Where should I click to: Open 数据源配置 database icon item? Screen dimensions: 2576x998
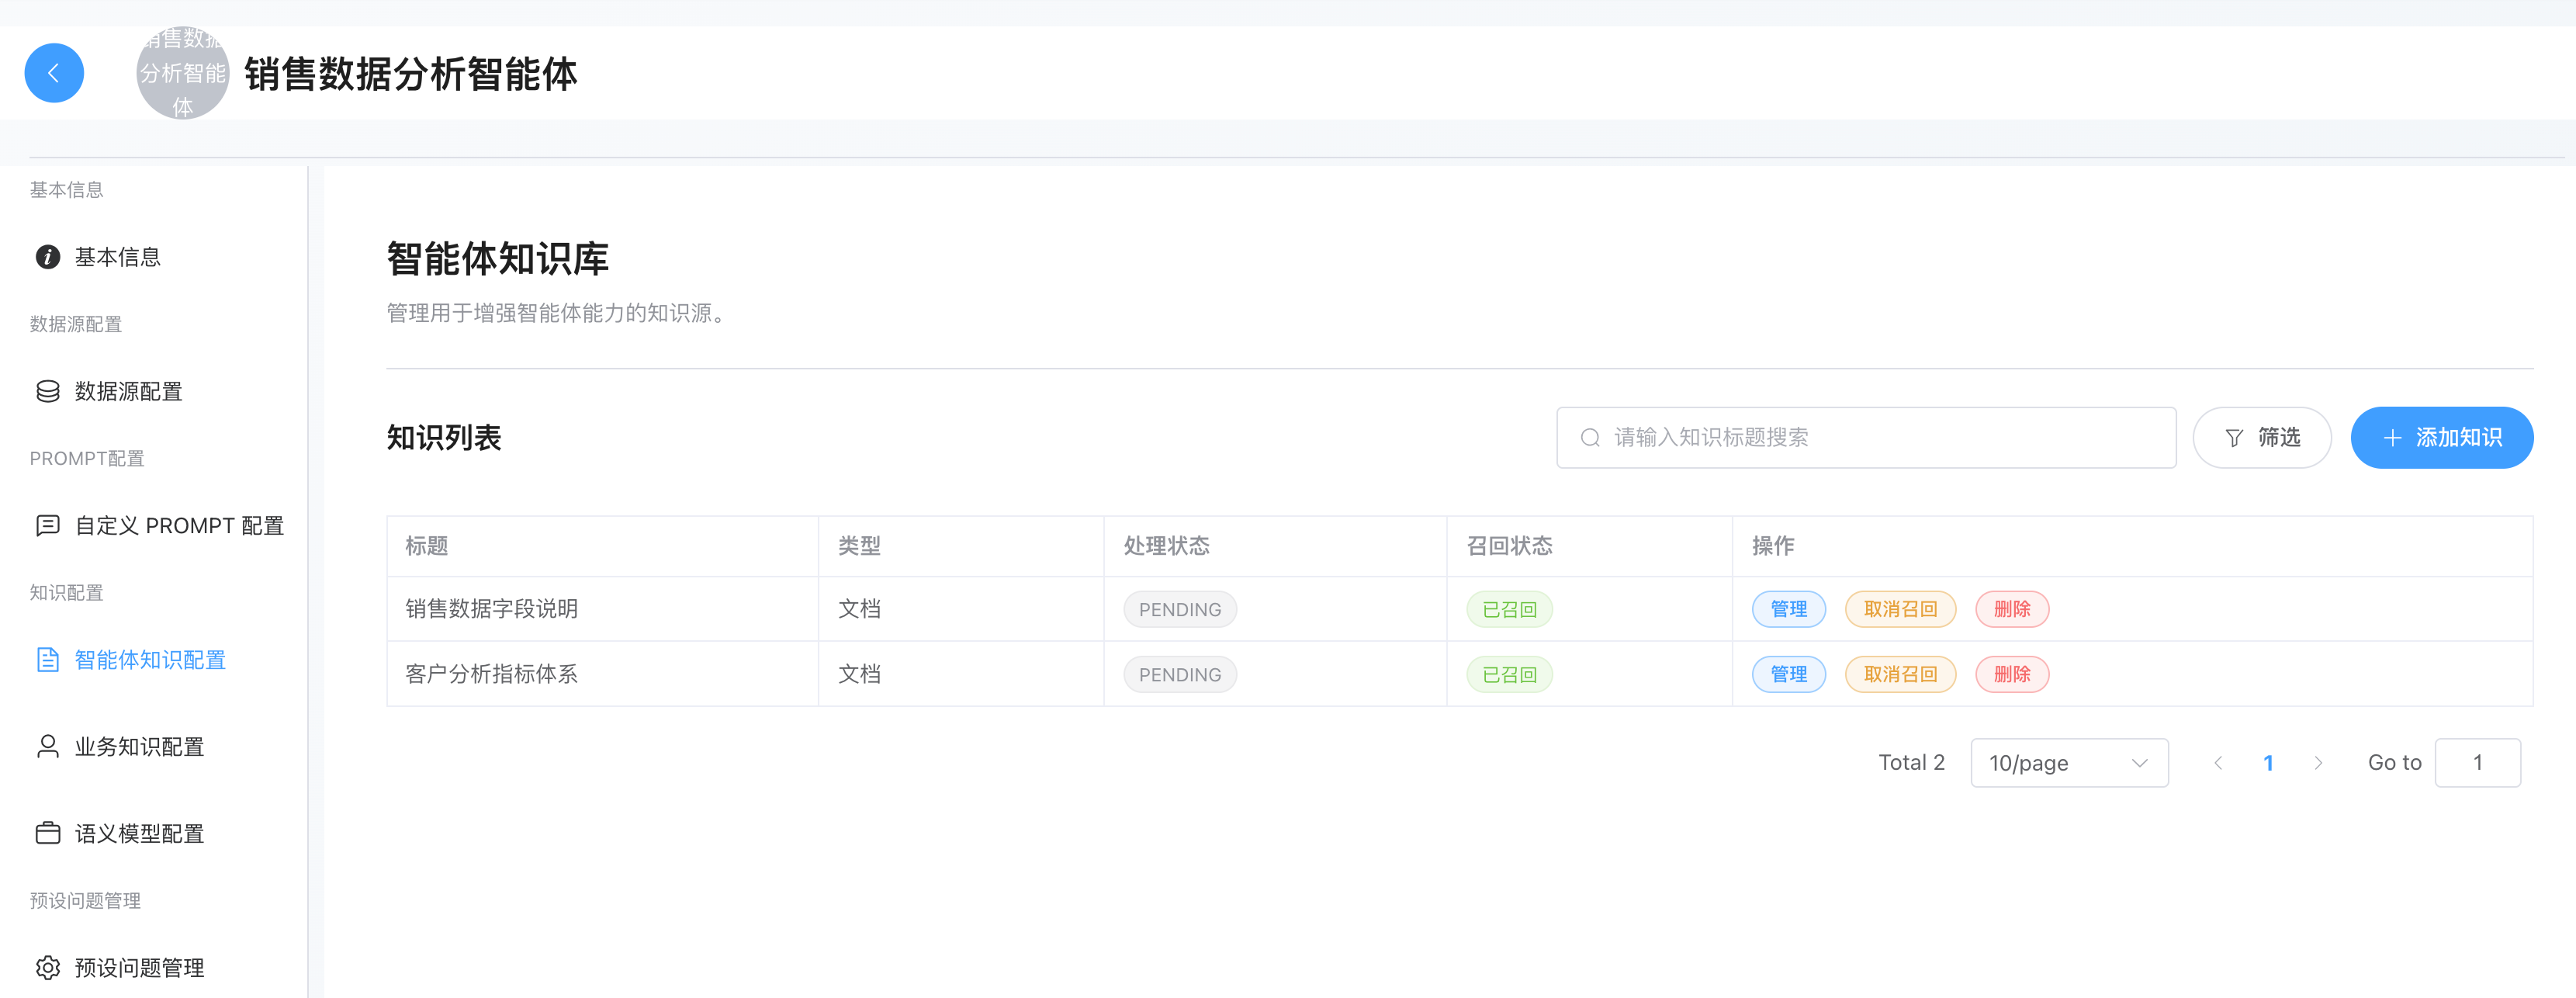(x=48, y=391)
